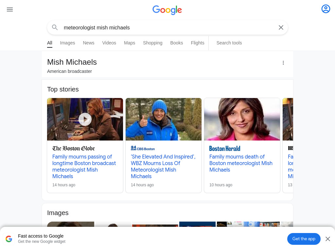Click the 'American broadcaster' subtitle

pos(69,71)
